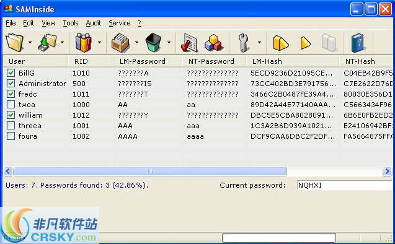Click the export file box icon
The width and height of the screenshot is (395, 244).
tap(120, 42)
